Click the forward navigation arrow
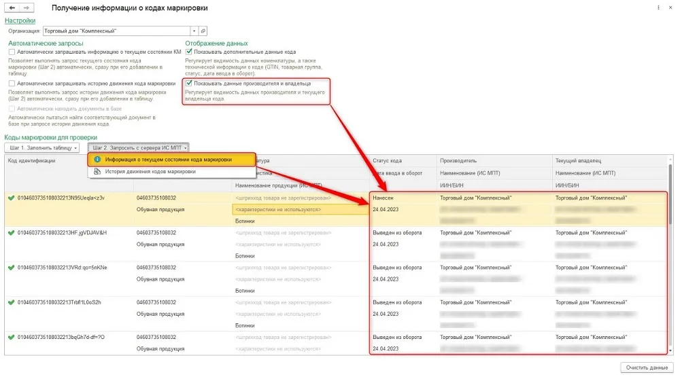680x377 pixels. pyautogui.click(x=27, y=7)
